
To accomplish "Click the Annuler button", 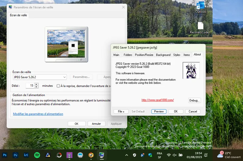I will coord(96,124).
